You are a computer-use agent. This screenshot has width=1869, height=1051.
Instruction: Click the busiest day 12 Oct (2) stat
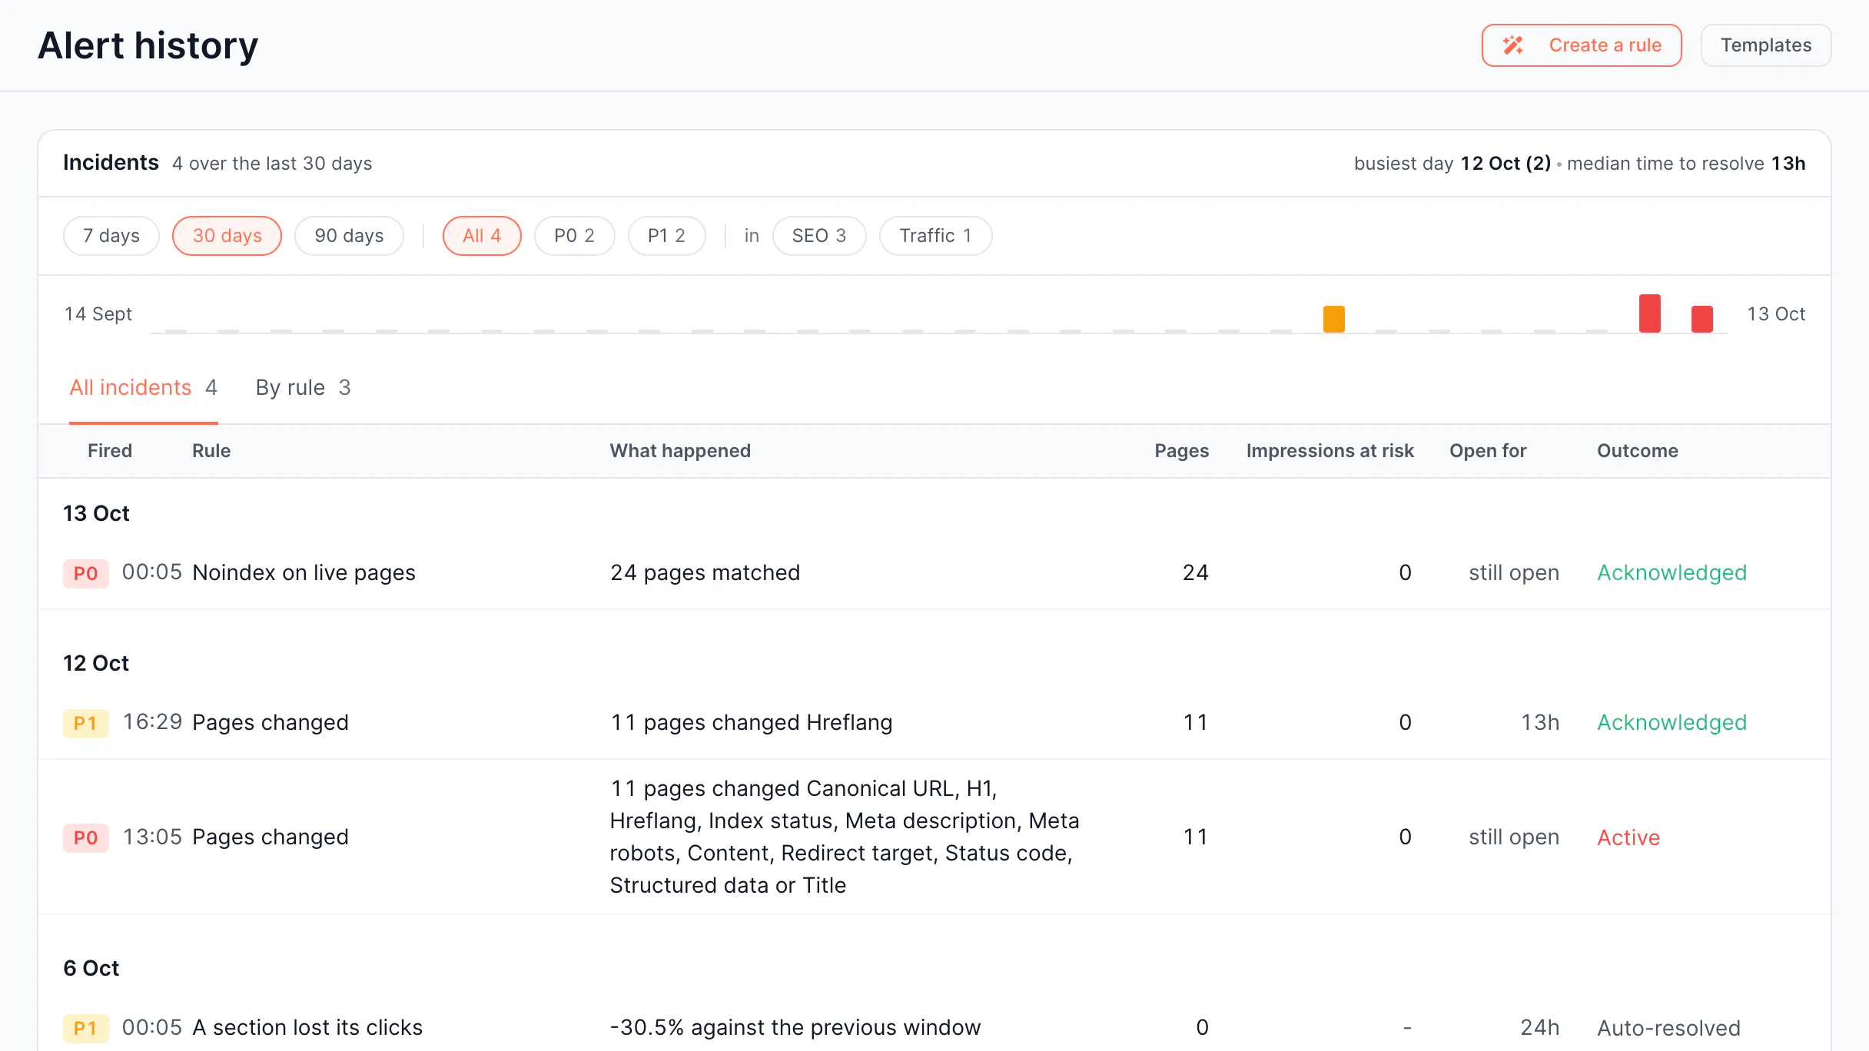click(x=1452, y=164)
